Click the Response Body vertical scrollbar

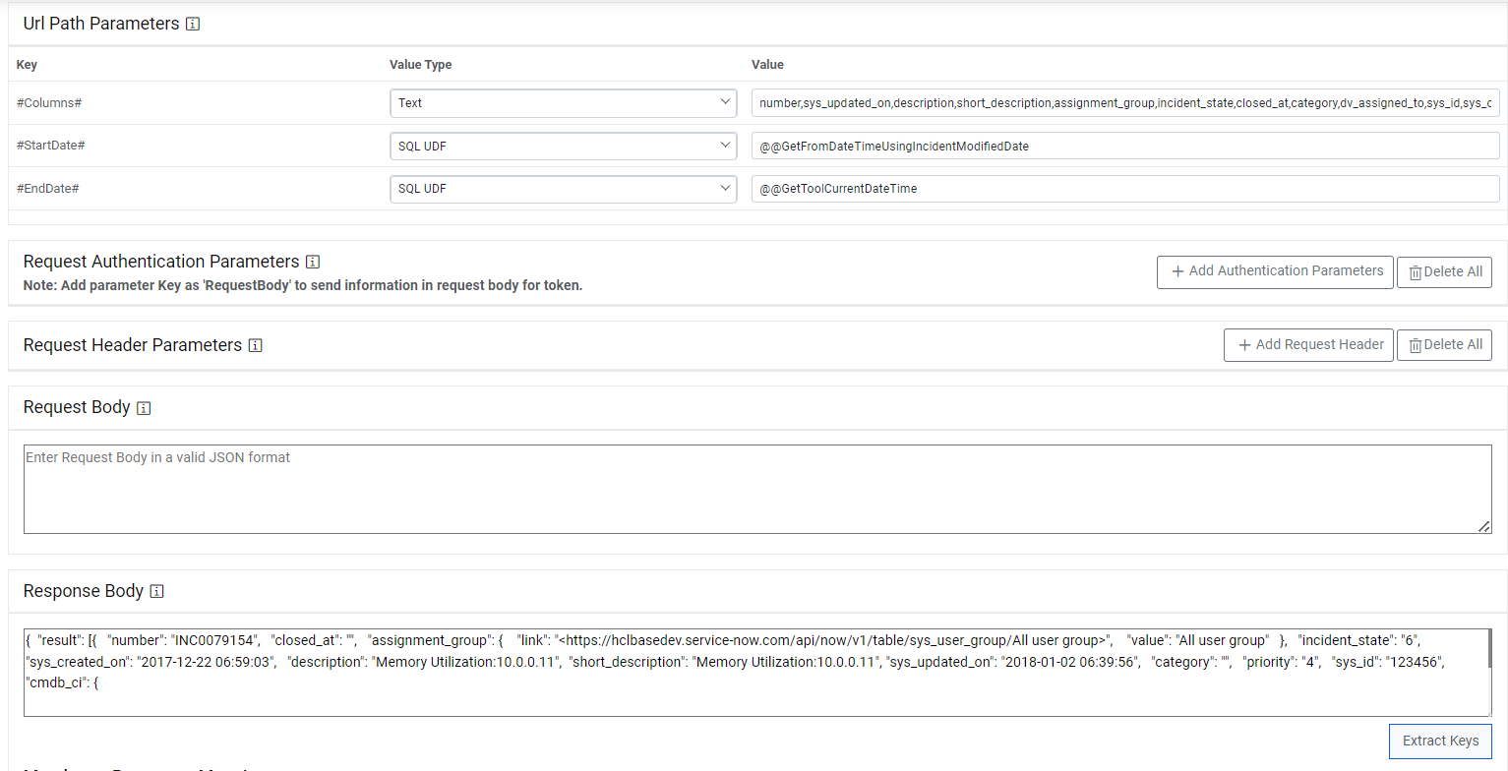(1489, 649)
